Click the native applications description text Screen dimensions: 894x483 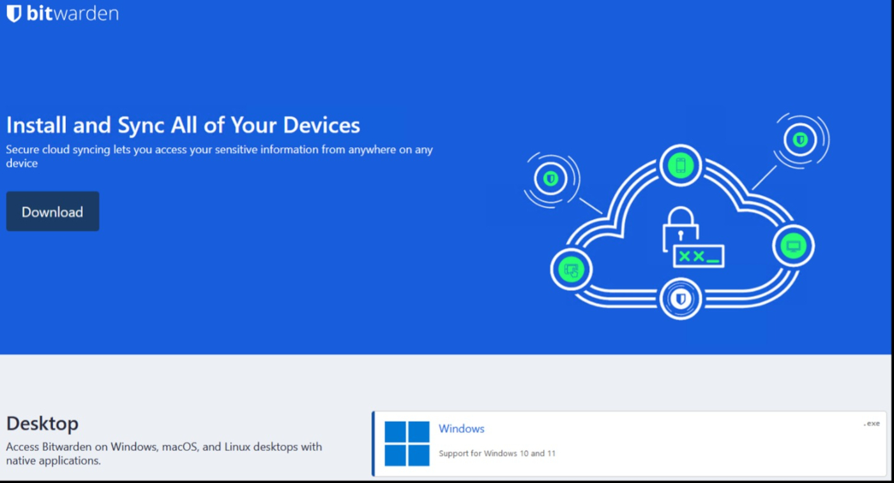point(163,453)
